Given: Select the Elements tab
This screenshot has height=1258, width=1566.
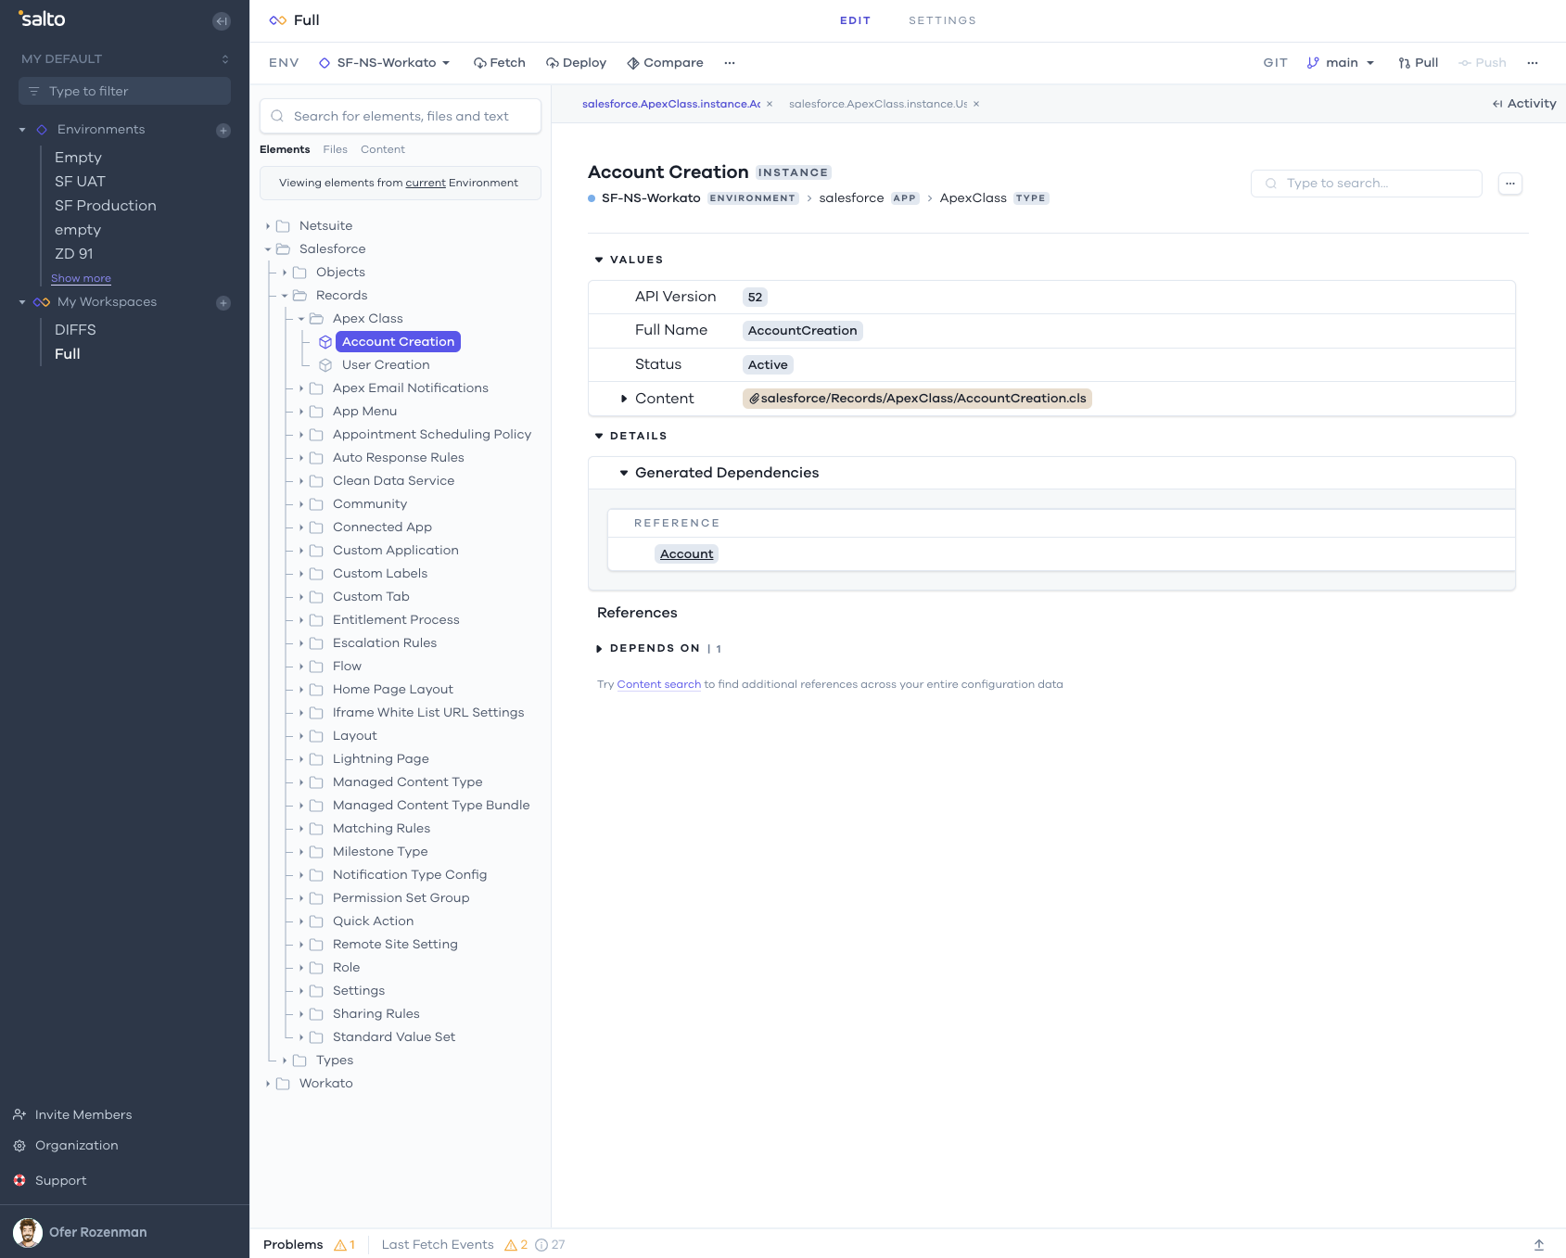Looking at the screenshot, I should click(x=285, y=149).
